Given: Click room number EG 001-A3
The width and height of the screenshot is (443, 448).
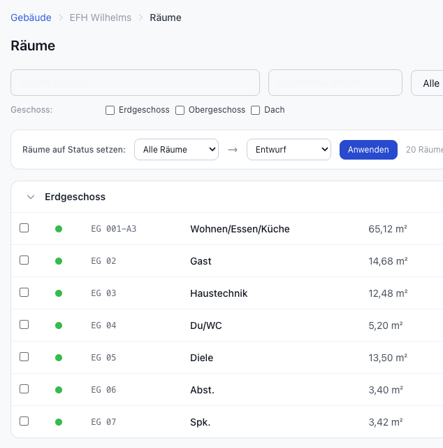Looking at the screenshot, I should pyautogui.click(x=114, y=229).
